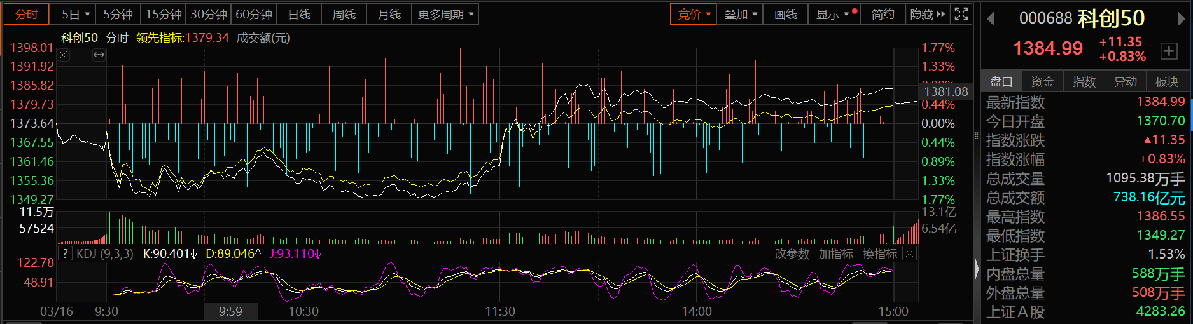Click the 9:59 time marker on axis
This screenshot has width=1193, height=324.
(x=230, y=311)
